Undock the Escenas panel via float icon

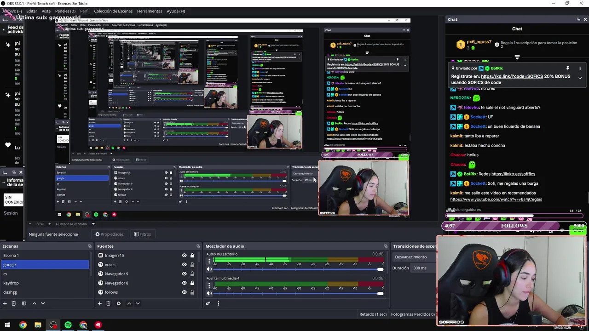click(x=90, y=246)
